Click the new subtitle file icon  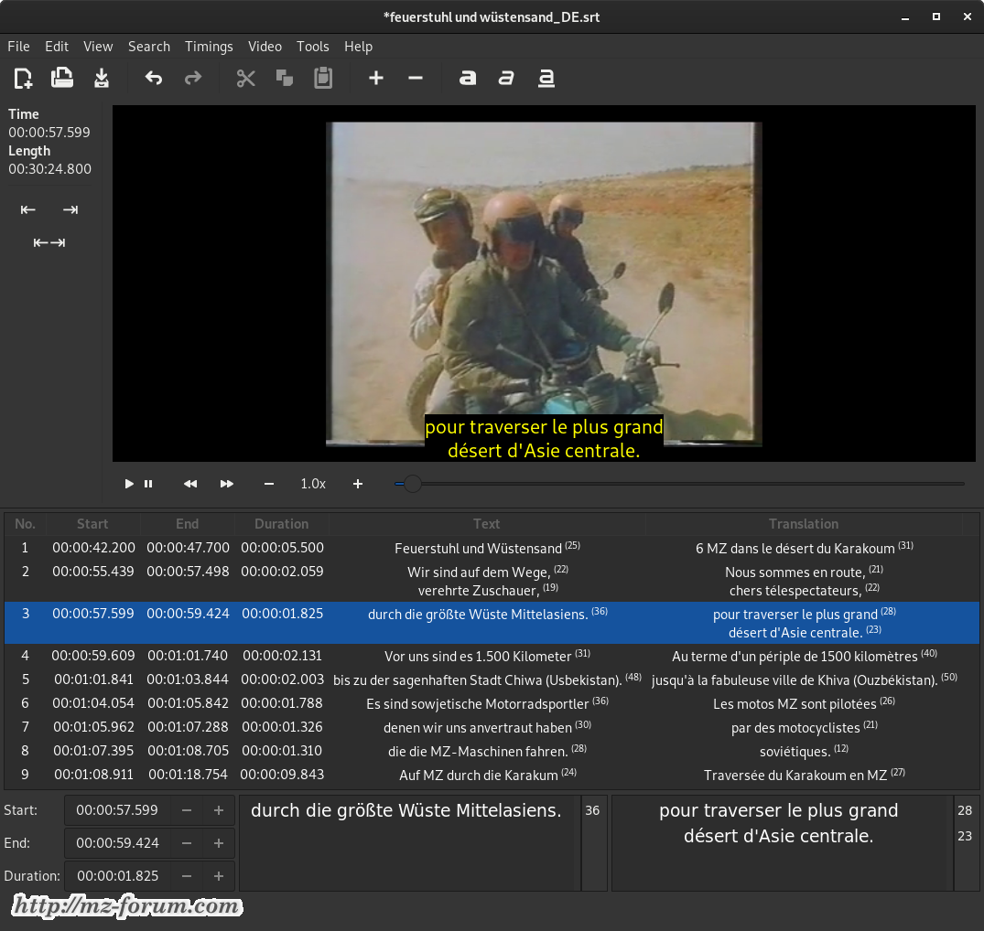(x=23, y=79)
